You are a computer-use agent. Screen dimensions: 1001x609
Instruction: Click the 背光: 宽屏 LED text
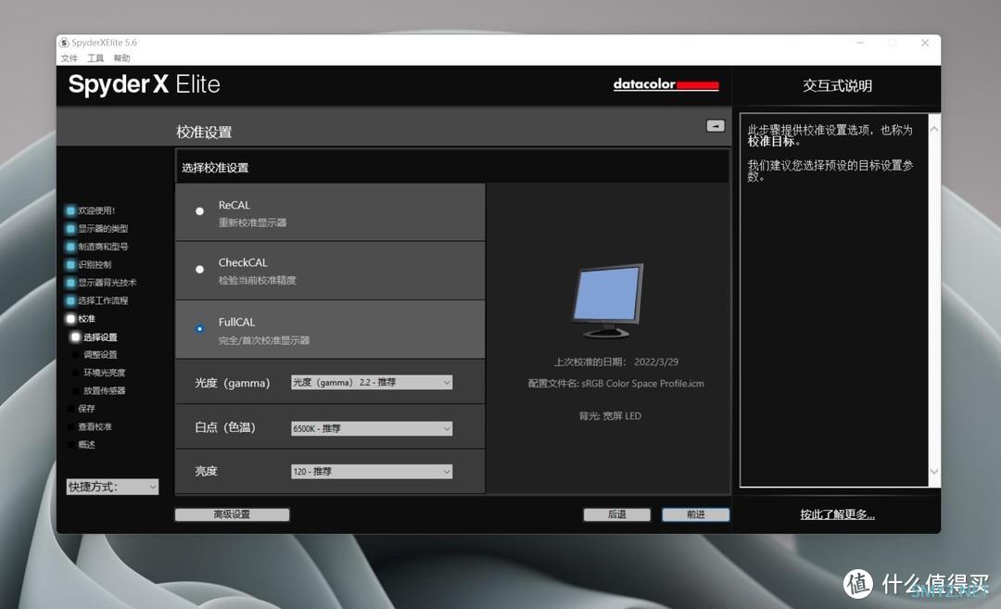point(610,416)
